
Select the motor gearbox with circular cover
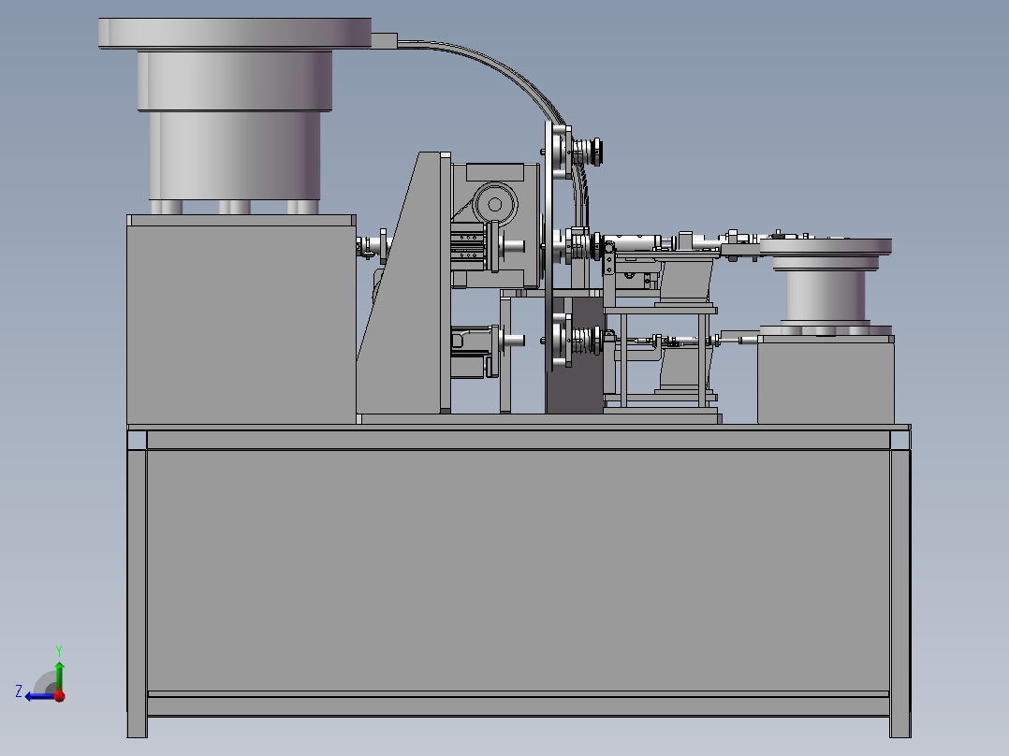tap(495, 225)
